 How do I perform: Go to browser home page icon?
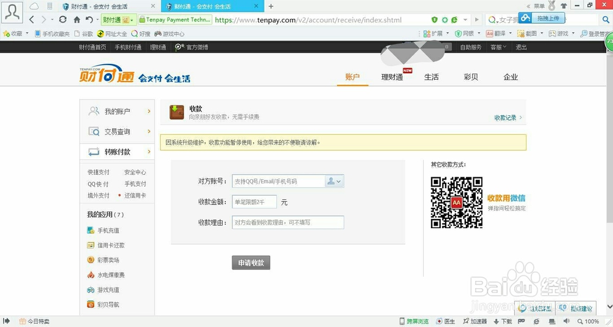point(77,20)
